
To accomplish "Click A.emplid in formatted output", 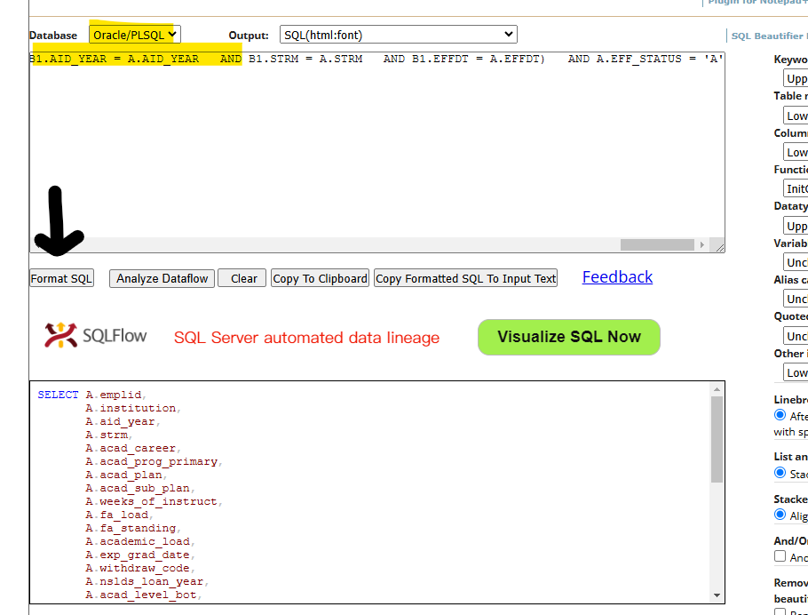I will click(114, 395).
